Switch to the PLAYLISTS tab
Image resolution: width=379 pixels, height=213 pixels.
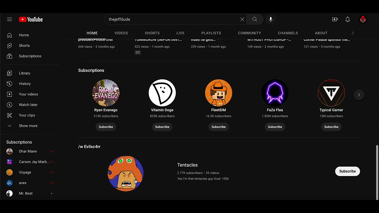(x=211, y=33)
